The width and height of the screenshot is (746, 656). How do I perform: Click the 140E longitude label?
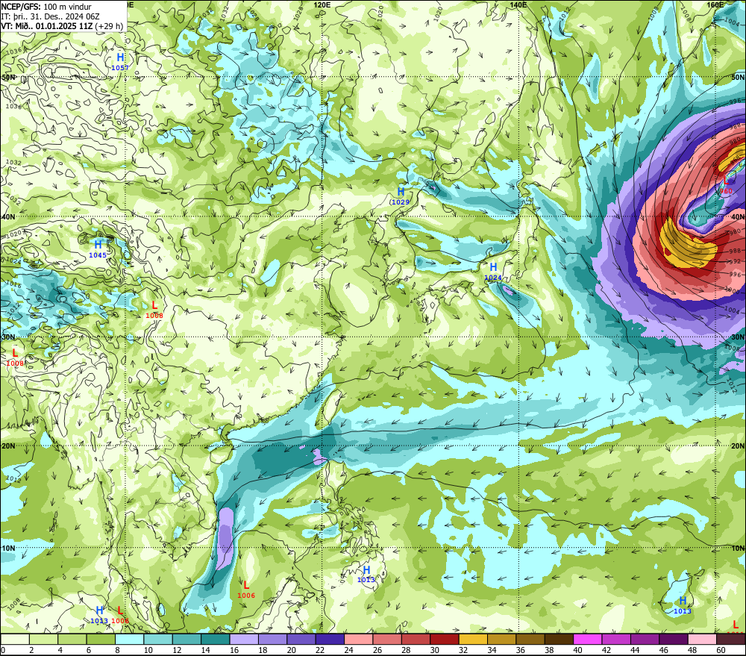(x=518, y=4)
